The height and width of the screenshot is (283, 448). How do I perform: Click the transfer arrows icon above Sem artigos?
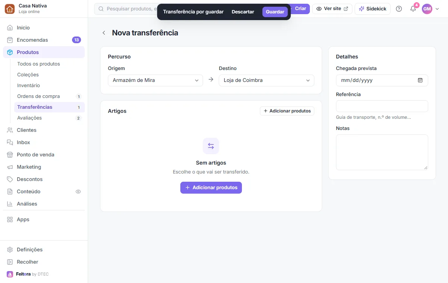[x=211, y=146]
